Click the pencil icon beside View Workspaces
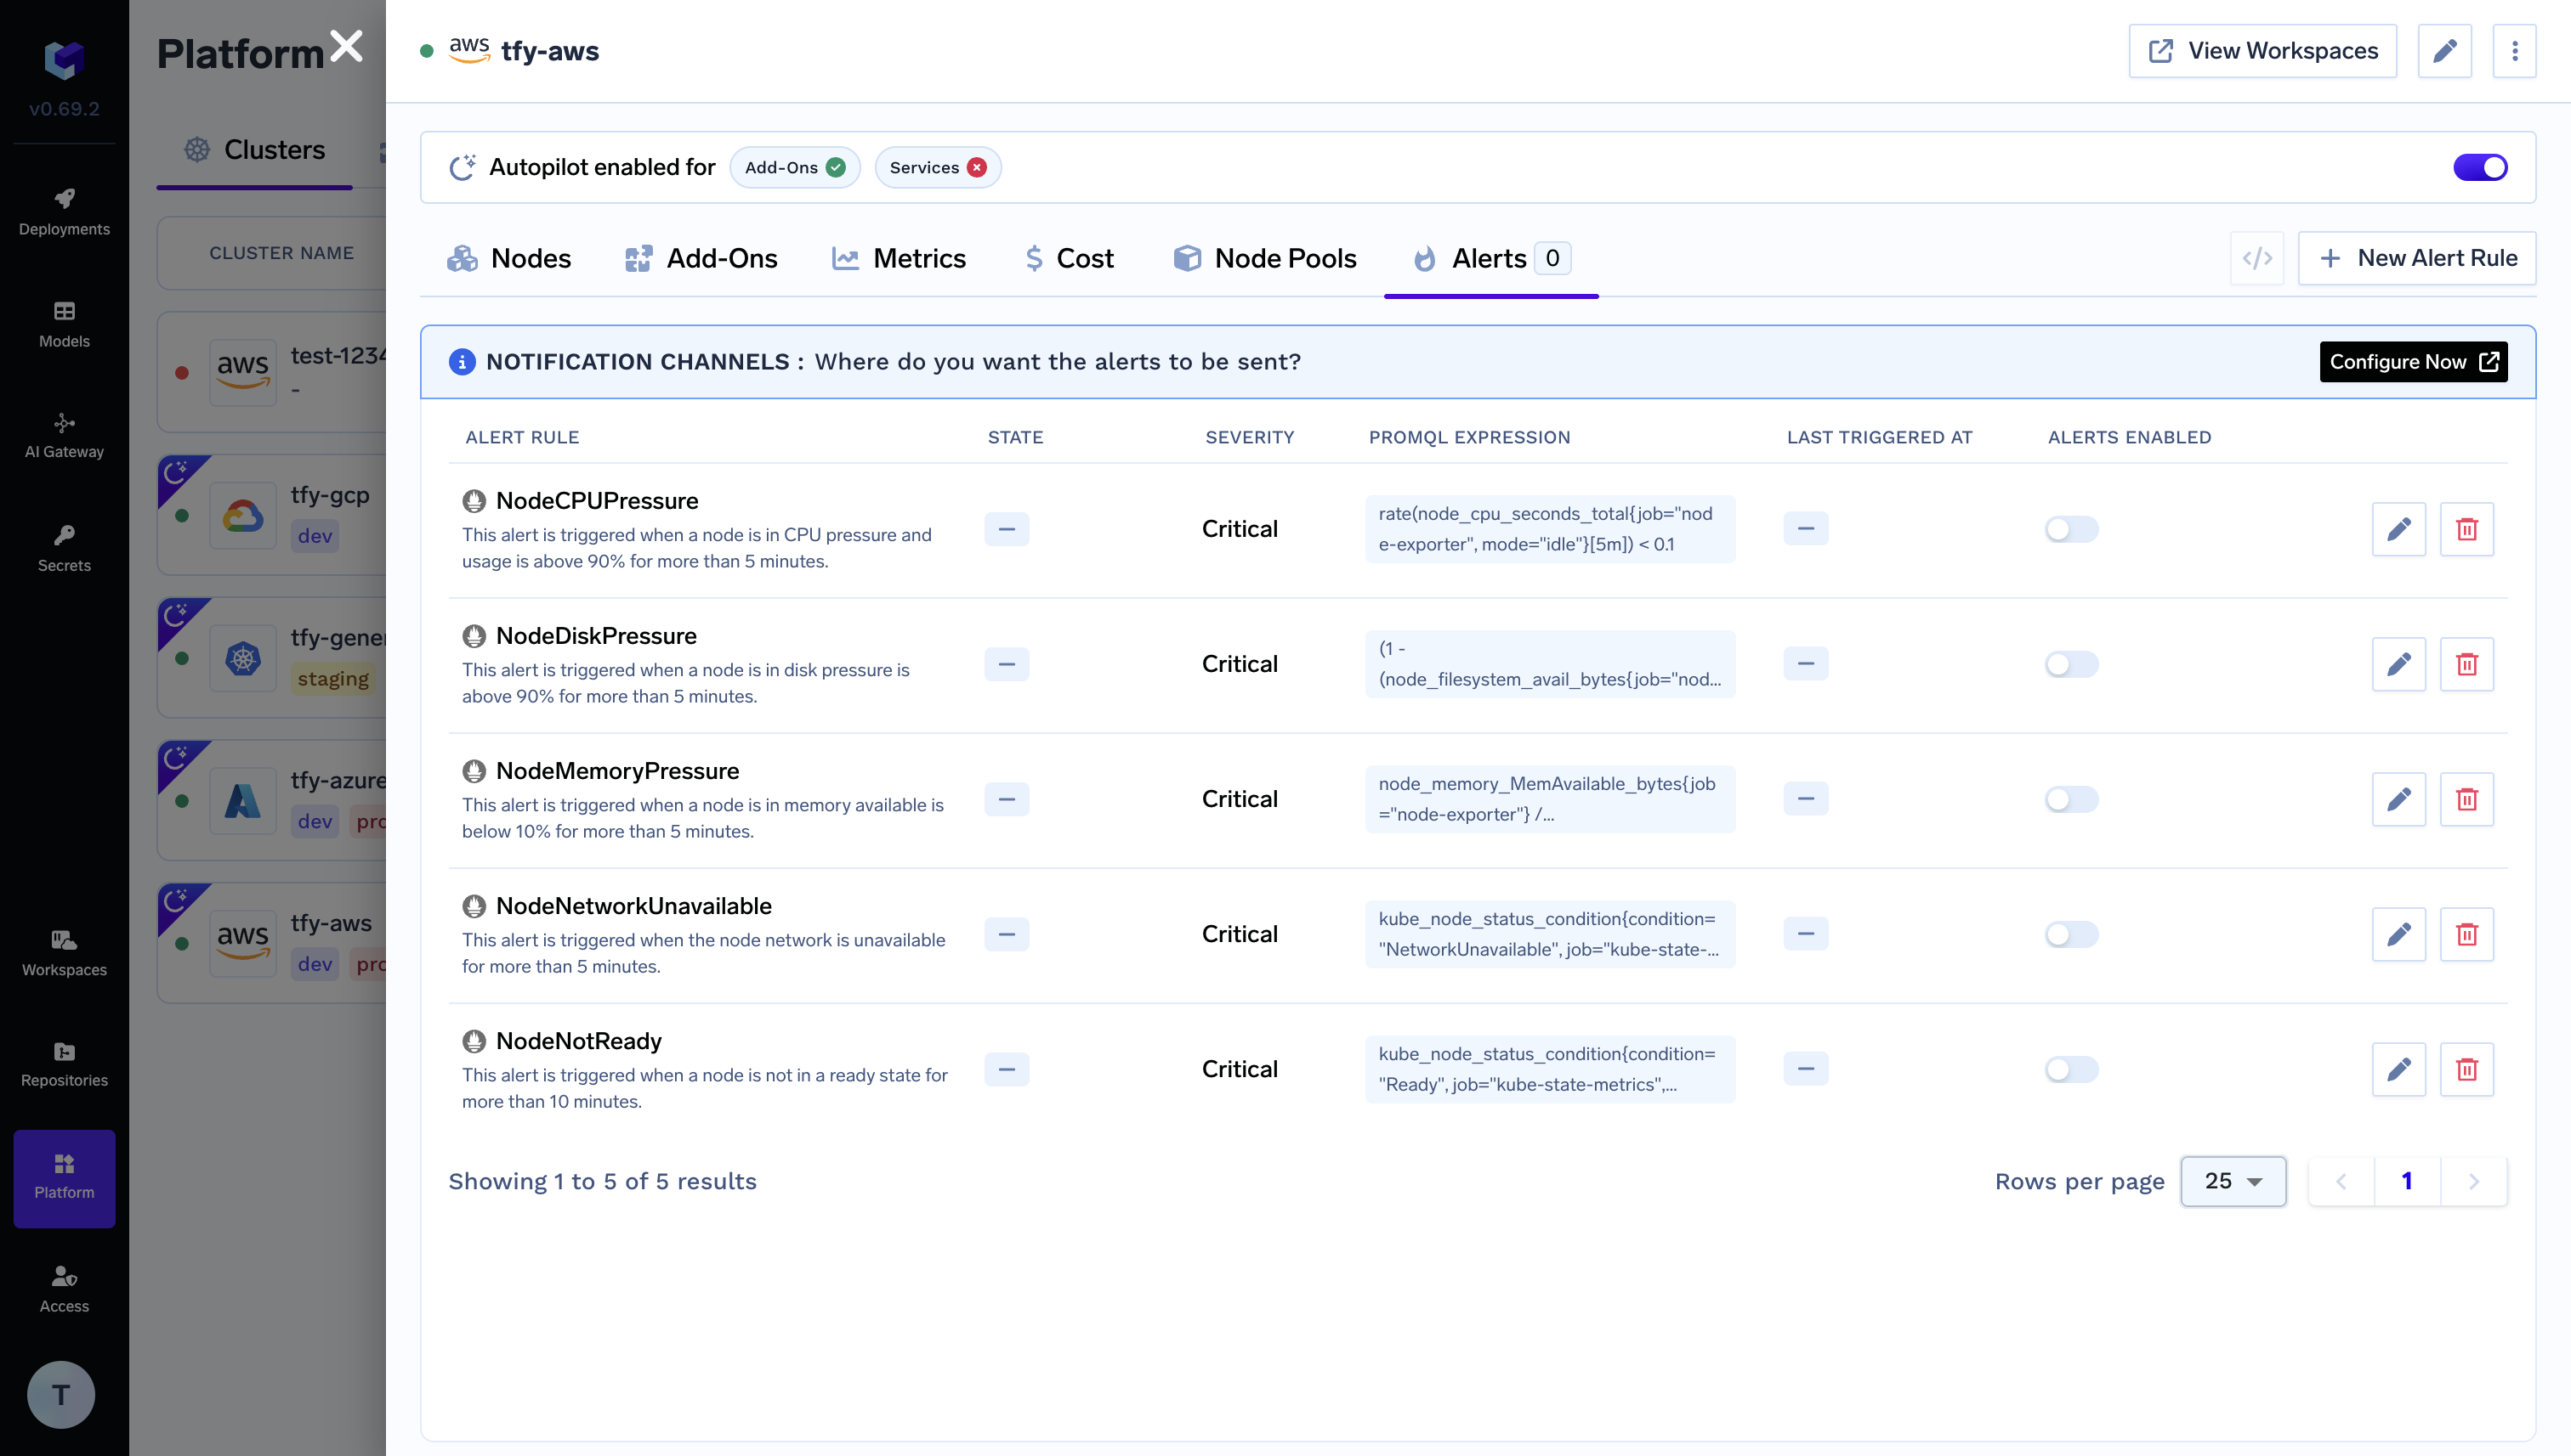 coord(2444,51)
